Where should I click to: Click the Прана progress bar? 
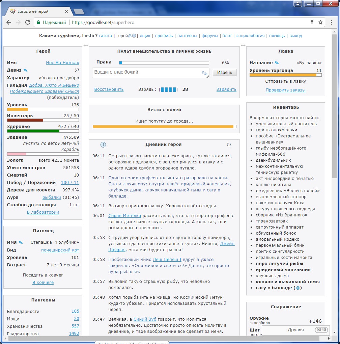(164, 63)
